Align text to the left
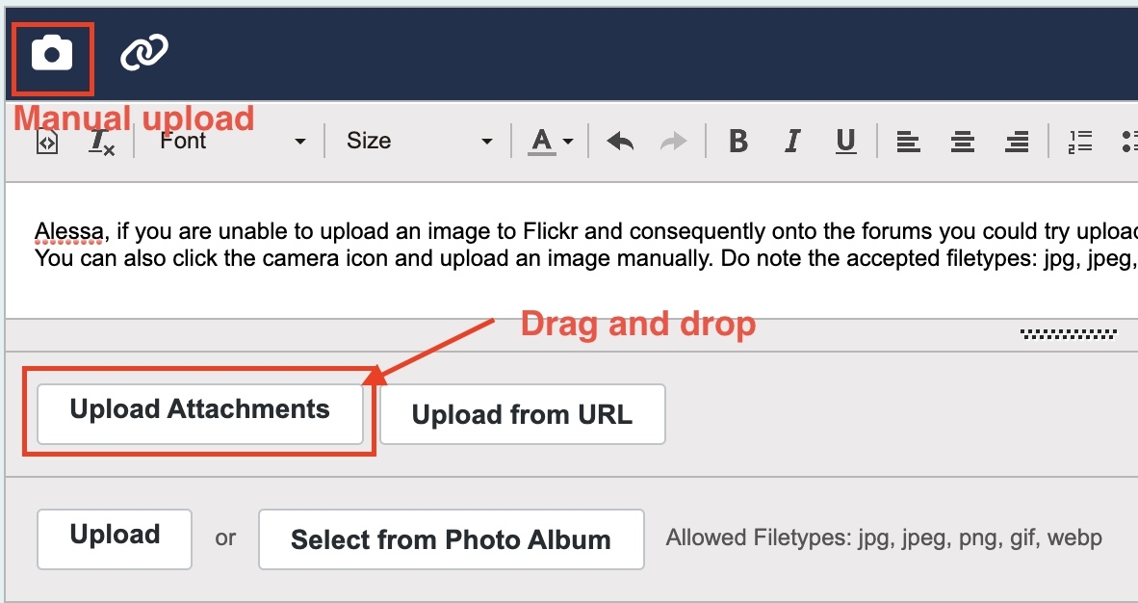1138x603 pixels. tap(907, 142)
